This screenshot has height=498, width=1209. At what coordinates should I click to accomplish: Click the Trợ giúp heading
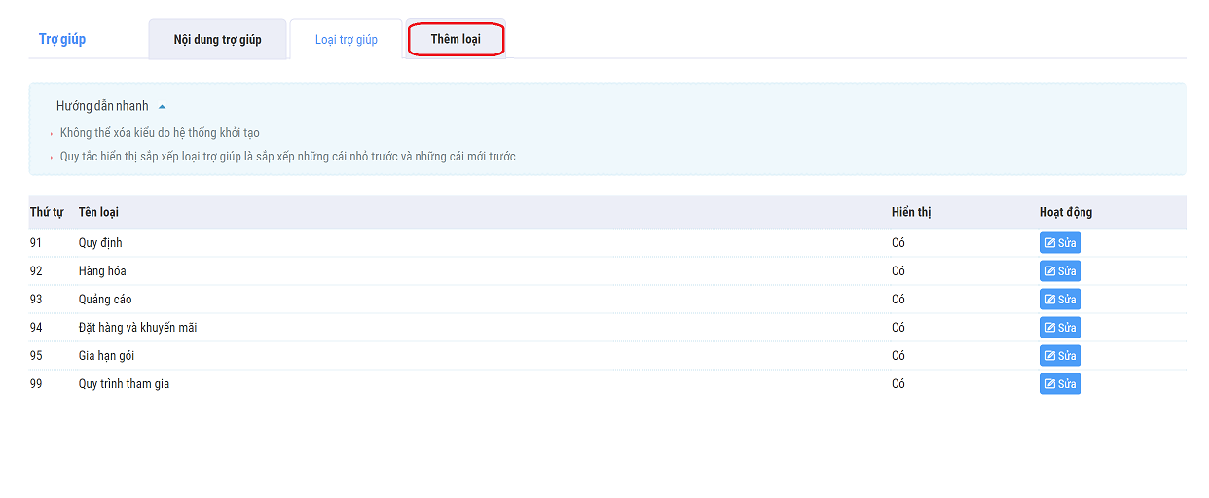(62, 39)
